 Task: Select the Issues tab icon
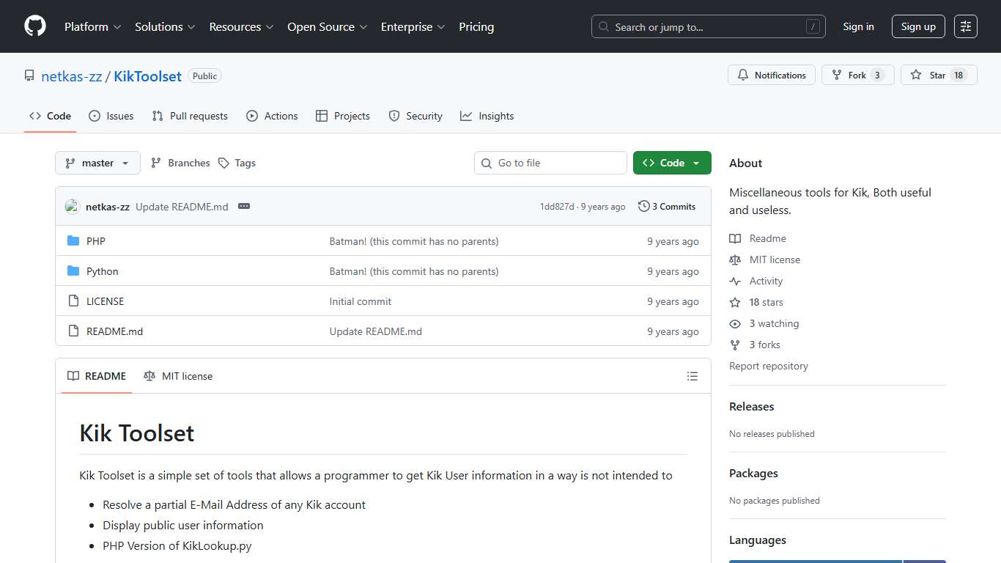pos(94,116)
